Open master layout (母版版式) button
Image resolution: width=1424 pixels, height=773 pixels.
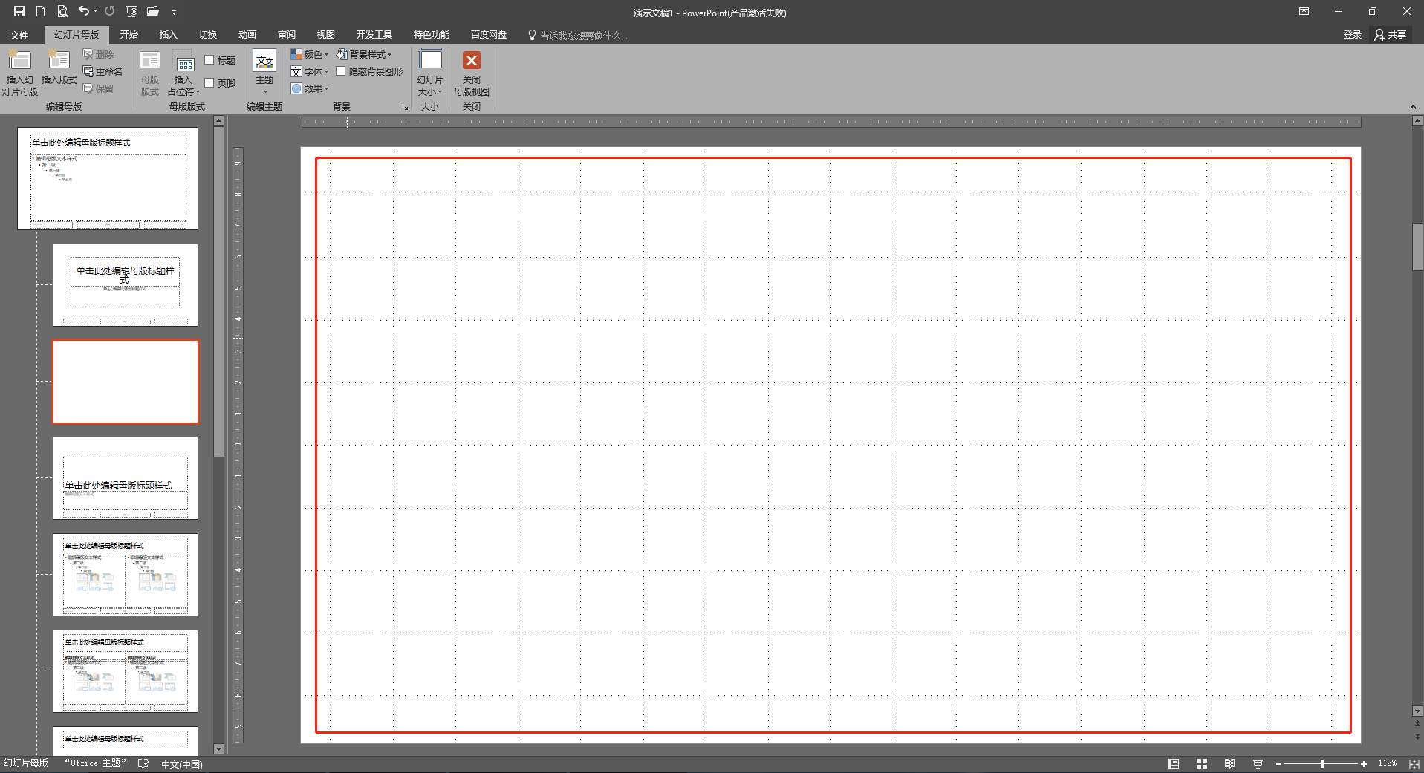(x=150, y=73)
